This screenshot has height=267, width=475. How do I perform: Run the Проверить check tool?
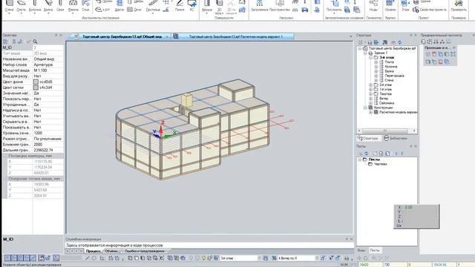459,6
